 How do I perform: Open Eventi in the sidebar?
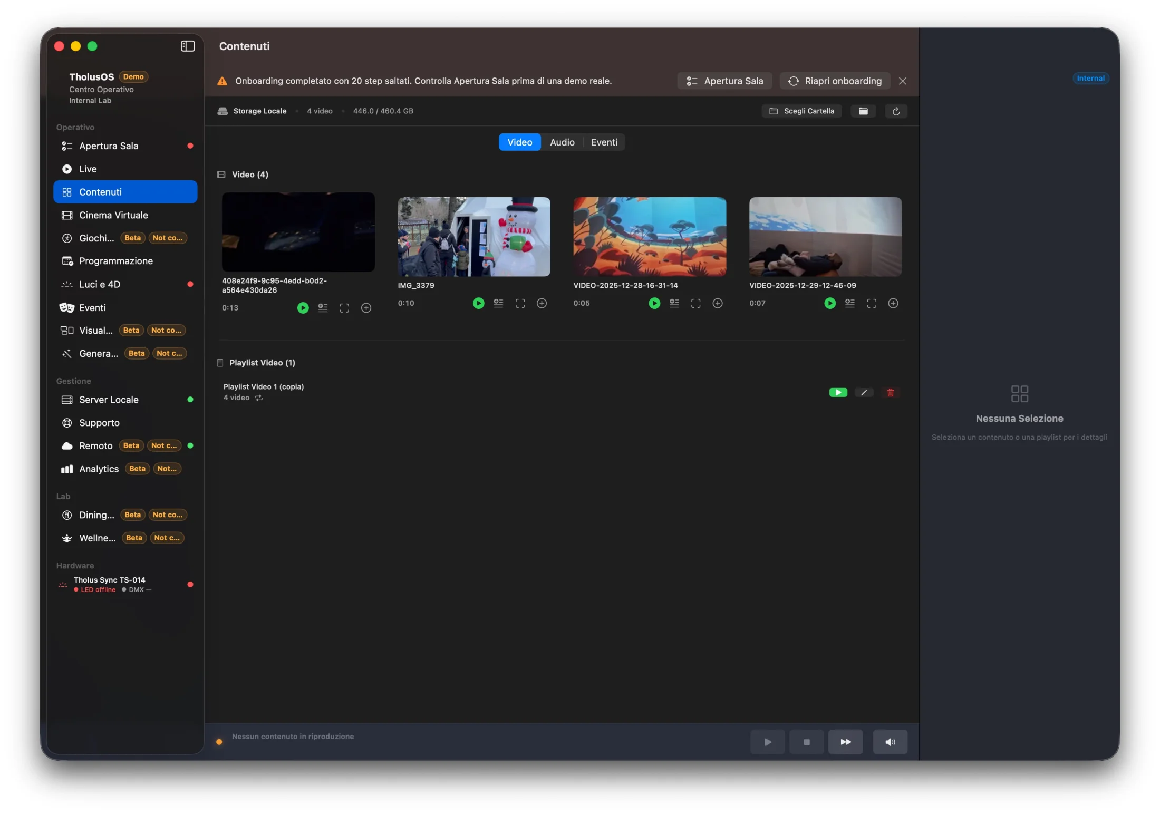125,308
